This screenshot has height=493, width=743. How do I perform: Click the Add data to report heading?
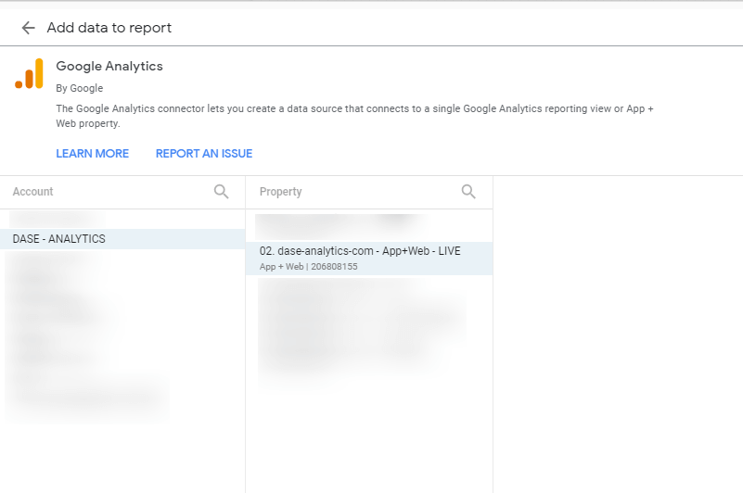coord(109,28)
